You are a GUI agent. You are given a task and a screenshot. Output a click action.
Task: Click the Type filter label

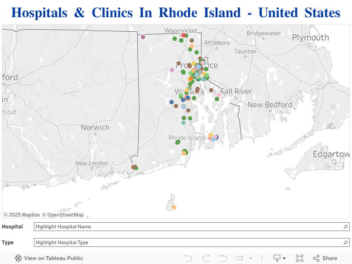[7, 242]
